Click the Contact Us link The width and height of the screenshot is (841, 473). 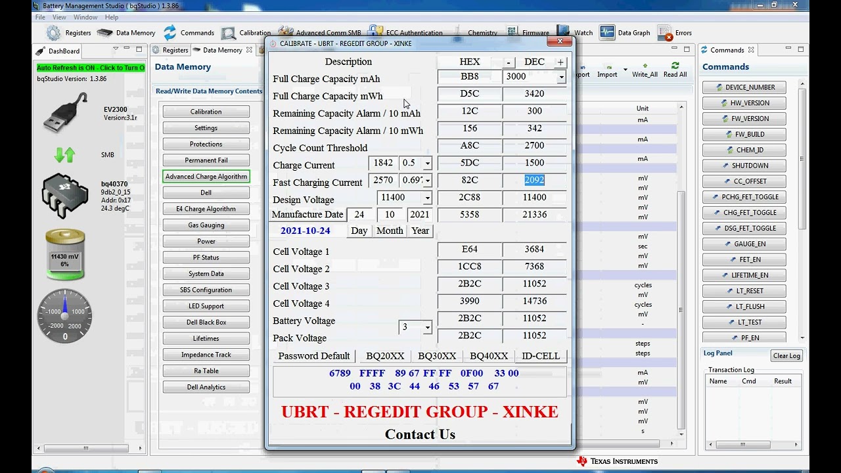[x=420, y=434]
